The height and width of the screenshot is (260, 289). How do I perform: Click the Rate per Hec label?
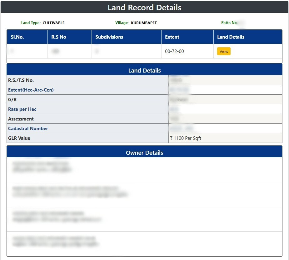click(22, 109)
